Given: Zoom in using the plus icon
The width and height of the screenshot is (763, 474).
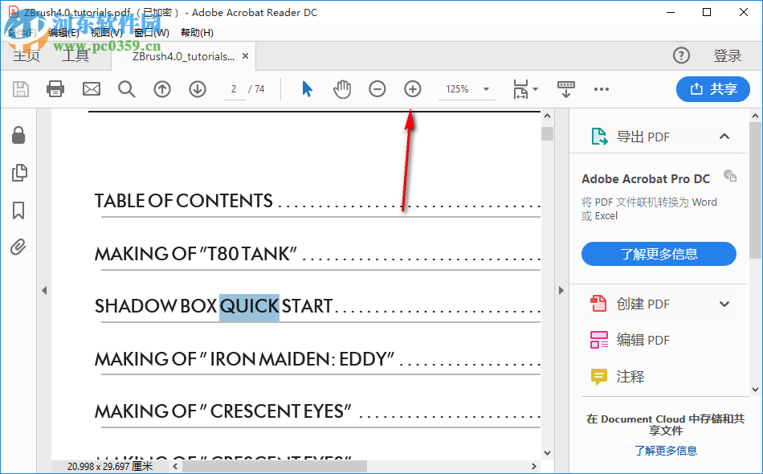Looking at the screenshot, I should click(412, 89).
